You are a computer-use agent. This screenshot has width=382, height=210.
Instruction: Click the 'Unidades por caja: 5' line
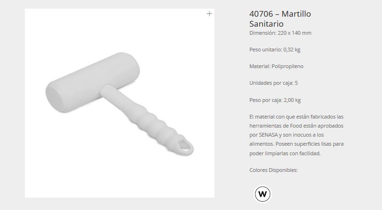(273, 83)
